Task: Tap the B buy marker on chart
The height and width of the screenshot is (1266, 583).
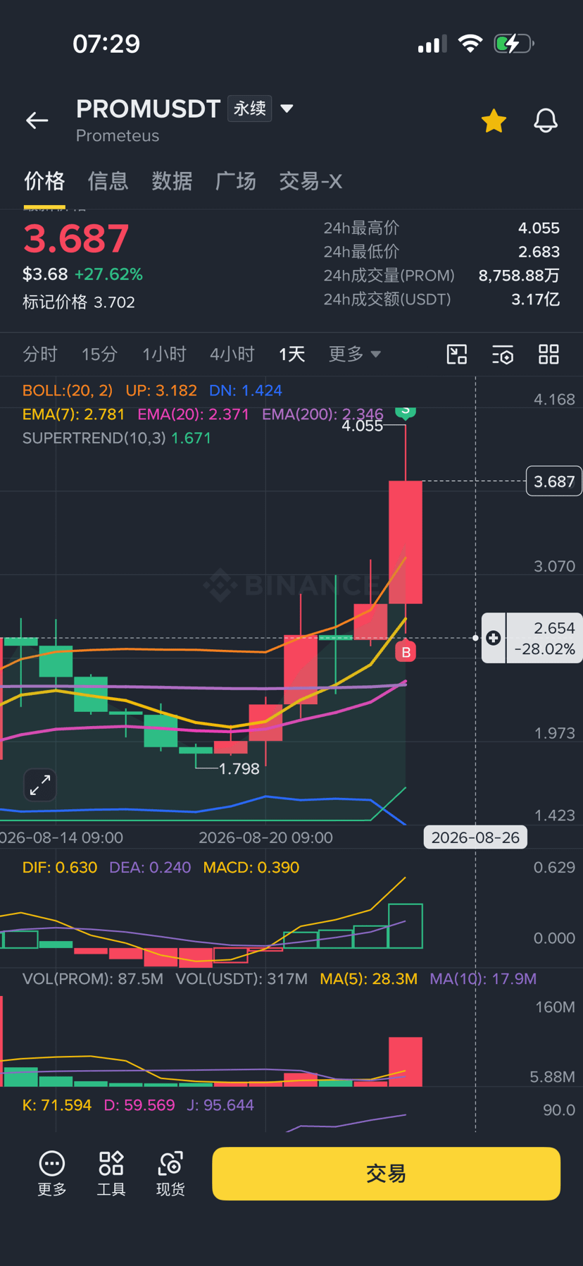Action: [x=406, y=653]
